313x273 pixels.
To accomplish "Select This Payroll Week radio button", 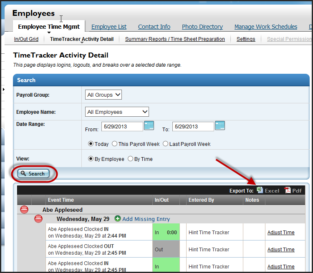I will 114,144.
